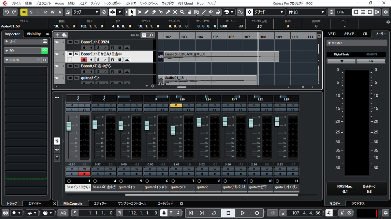Image resolution: width=391 pixels, height=219 pixels.
Task: Unmute the highlighted M on guitarソロ1 channel
Action: [176, 105]
